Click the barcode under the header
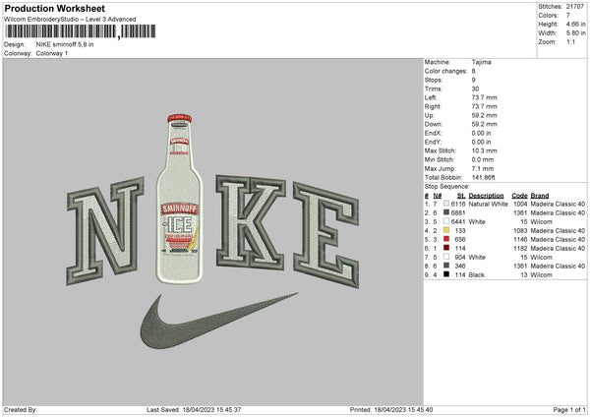 coord(81,31)
